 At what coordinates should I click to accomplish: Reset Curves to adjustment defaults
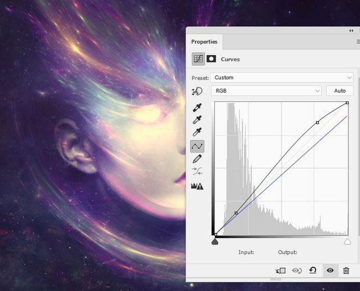pos(313,270)
